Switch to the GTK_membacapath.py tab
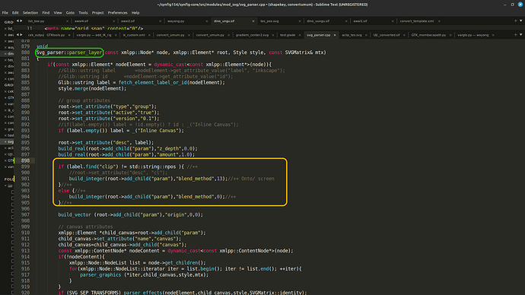The height and width of the screenshot is (295, 525). click(x=428, y=35)
